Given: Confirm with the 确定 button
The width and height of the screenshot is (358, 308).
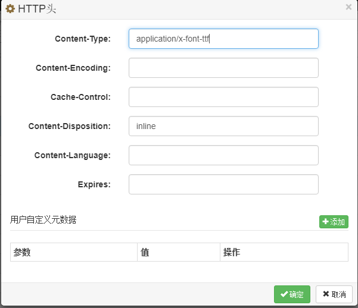Looking at the screenshot, I should tap(292, 294).
